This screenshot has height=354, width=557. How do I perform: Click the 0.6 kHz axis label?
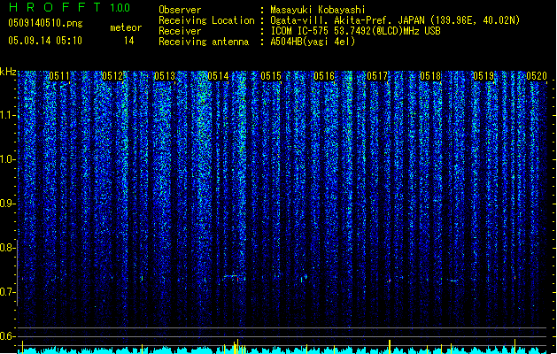7,336
